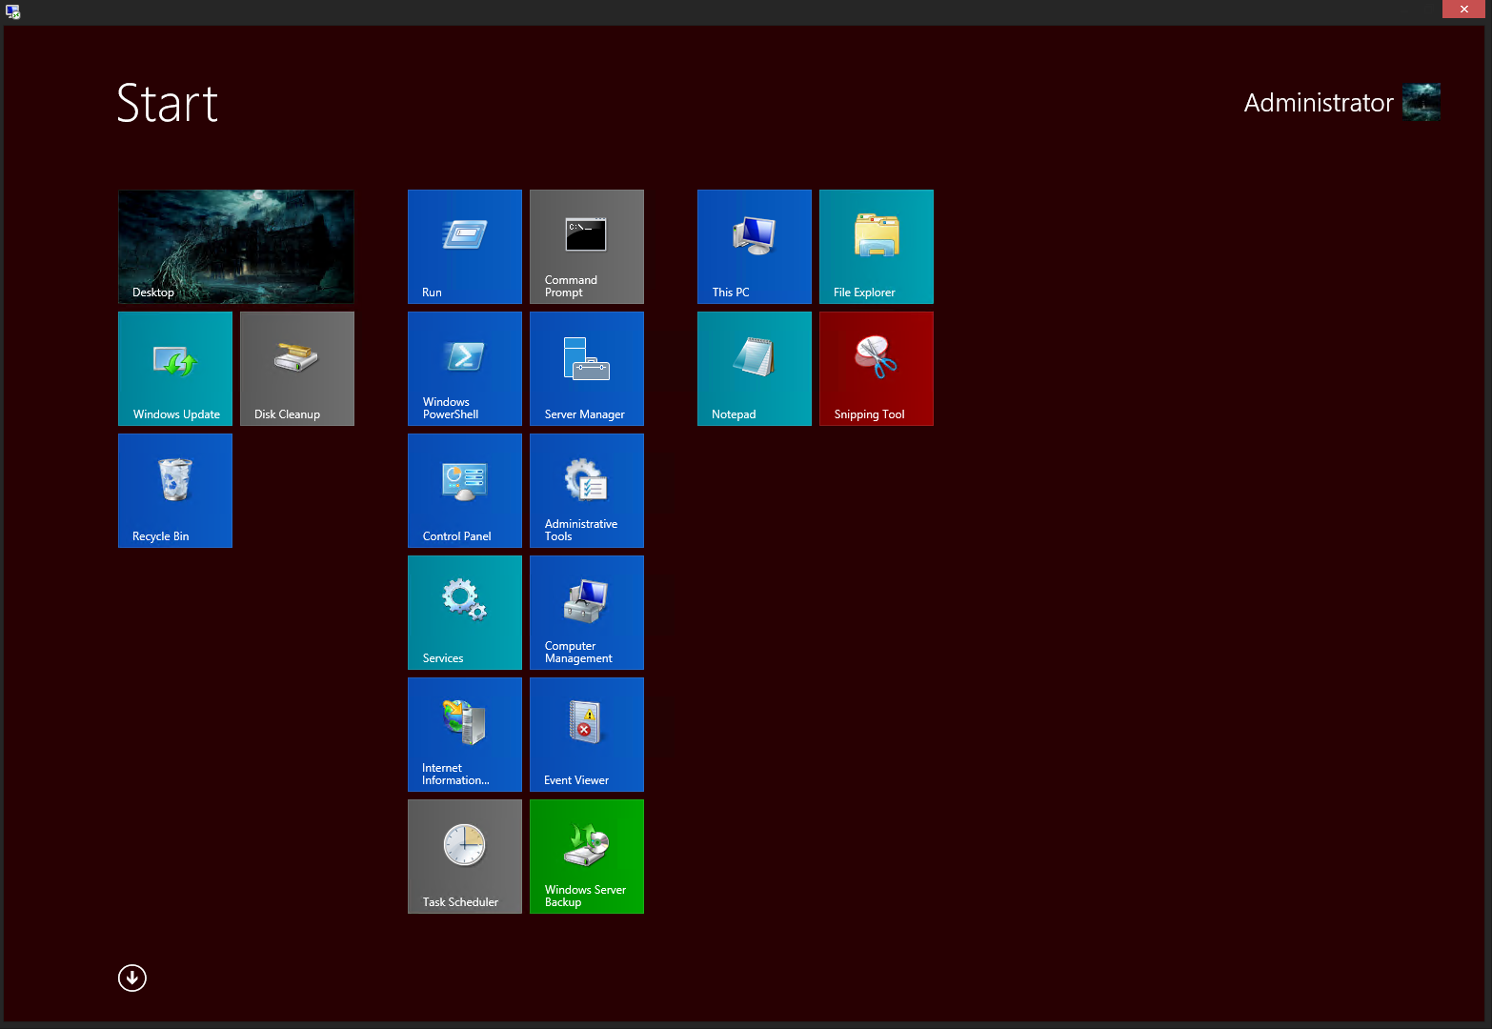The width and height of the screenshot is (1492, 1029).
Task: Open Administrative Tools tile
Action: tap(587, 491)
